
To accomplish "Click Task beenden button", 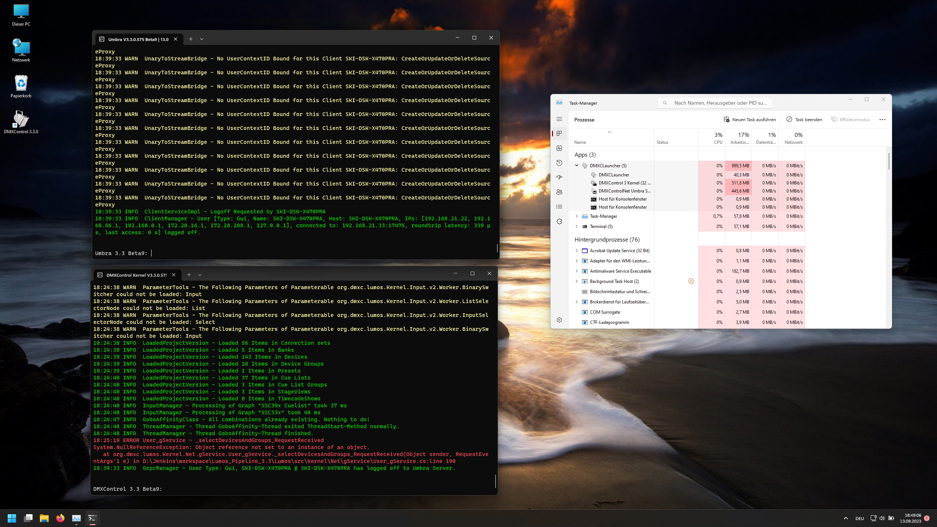I will 804,120.
